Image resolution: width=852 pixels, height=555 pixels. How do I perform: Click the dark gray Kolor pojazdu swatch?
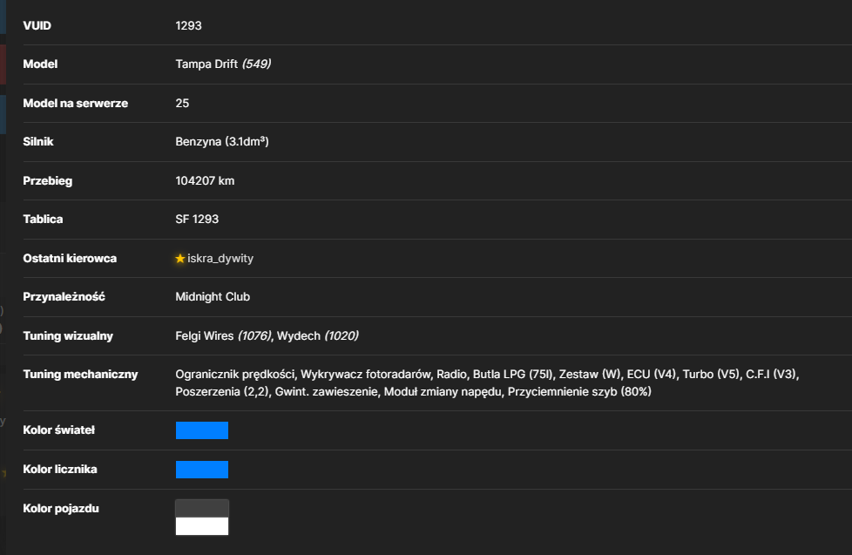coord(201,508)
